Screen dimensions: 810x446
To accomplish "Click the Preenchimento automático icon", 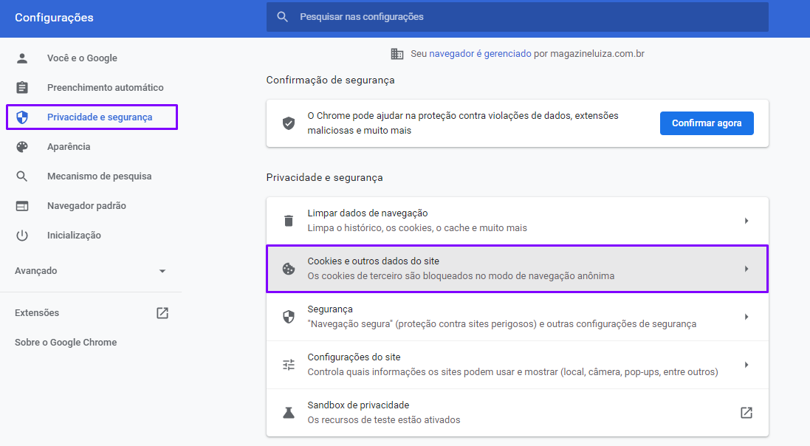I will coord(21,87).
